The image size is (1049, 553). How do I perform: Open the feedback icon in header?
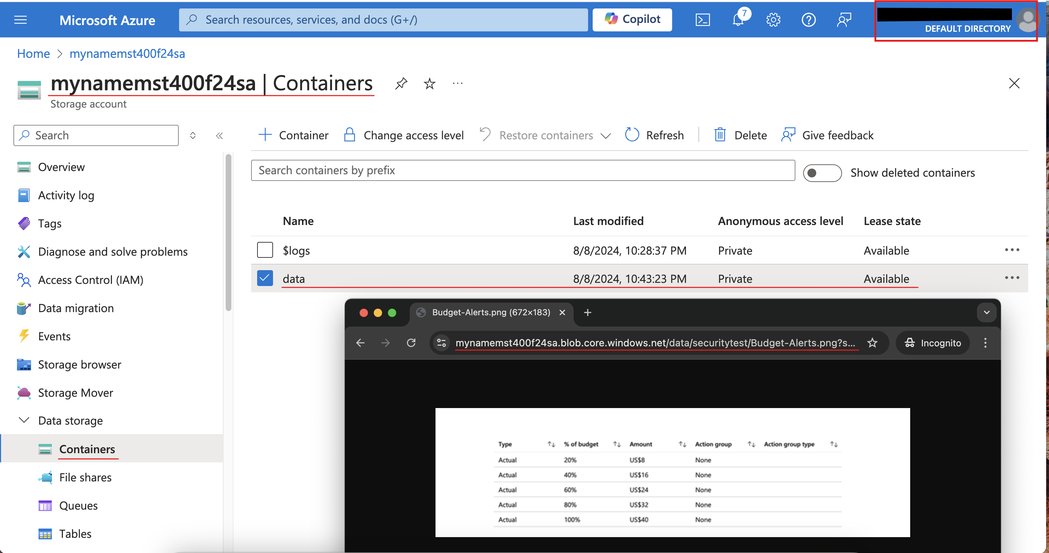point(844,19)
